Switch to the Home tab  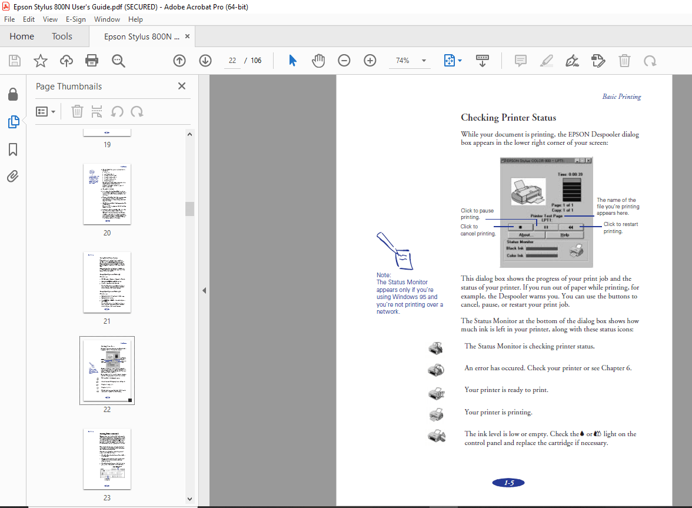click(22, 36)
